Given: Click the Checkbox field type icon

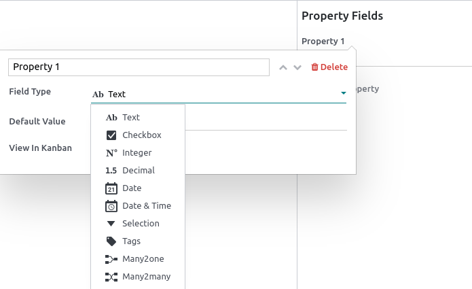Looking at the screenshot, I should click(111, 135).
